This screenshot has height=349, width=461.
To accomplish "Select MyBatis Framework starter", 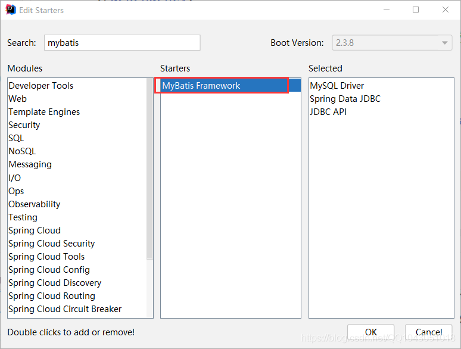I will pyautogui.click(x=230, y=86).
